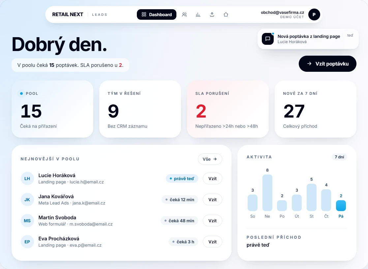Click the čeká 3 h badge
Image resolution: width=368 pixels, height=269 pixels.
click(183, 242)
